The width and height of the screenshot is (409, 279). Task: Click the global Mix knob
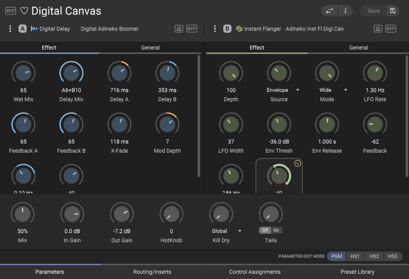23,214
